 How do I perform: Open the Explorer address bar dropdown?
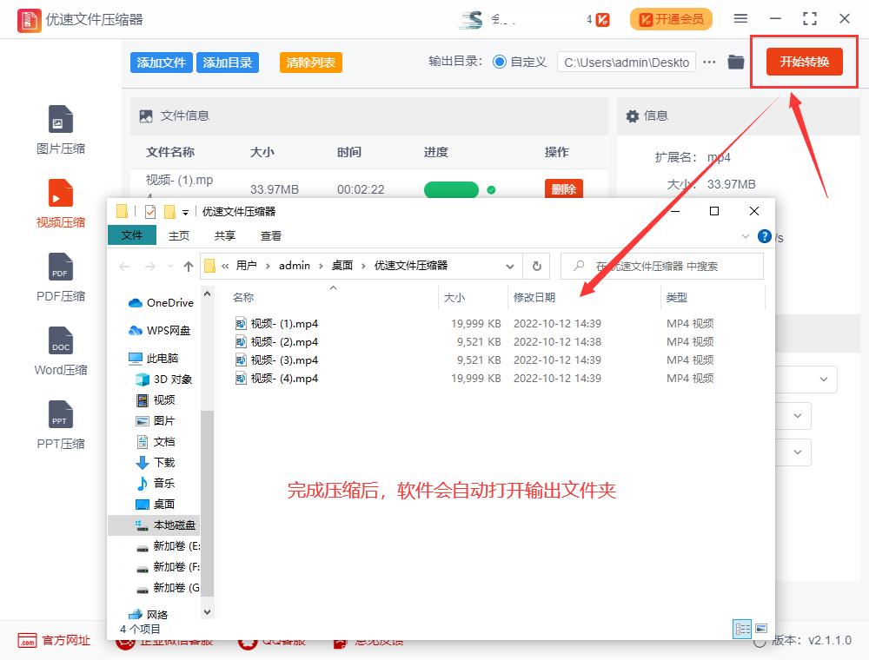tap(511, 266)
